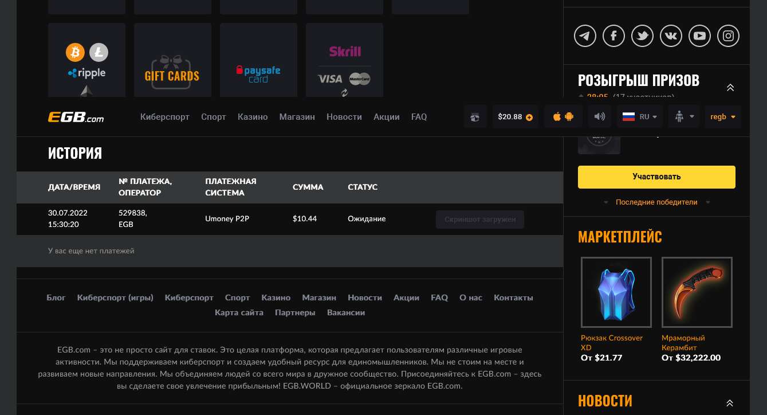Toggle site sound with speaker icon
Viewport: 767px width, 415px height.
click(x=599, y=117)
